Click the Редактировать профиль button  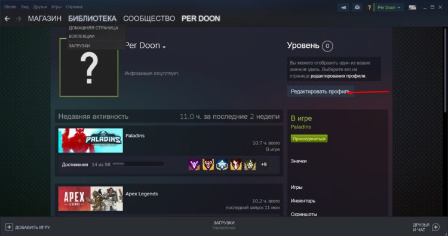[x=321, y=91]
